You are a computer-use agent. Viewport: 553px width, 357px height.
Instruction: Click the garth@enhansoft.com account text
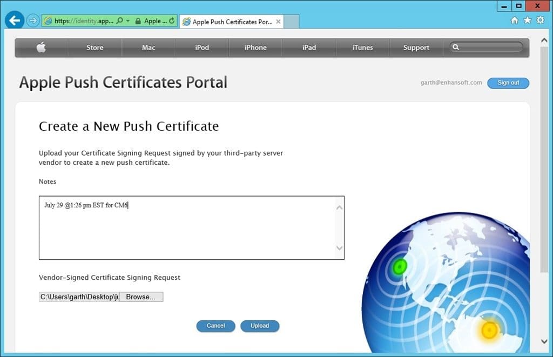[451, 83]
